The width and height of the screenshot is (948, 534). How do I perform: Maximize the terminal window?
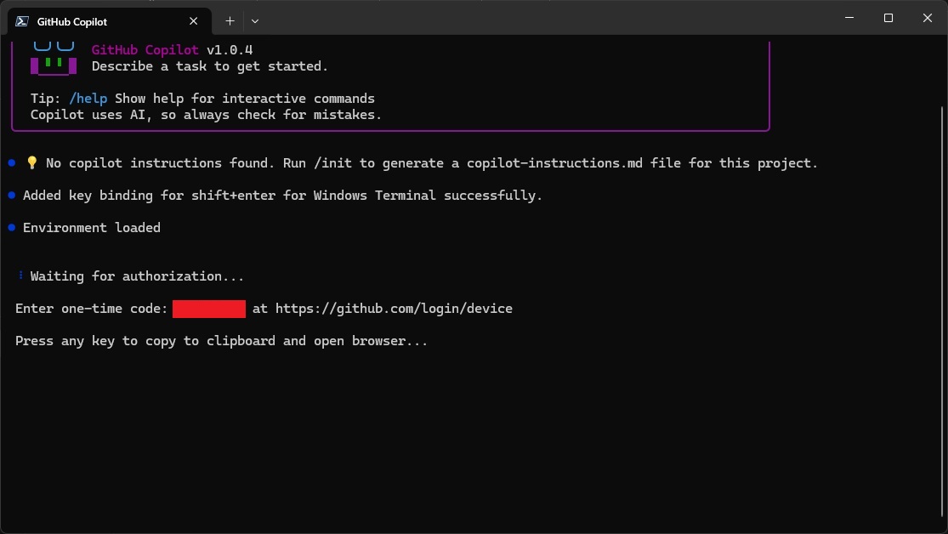(x=888, y=18)
